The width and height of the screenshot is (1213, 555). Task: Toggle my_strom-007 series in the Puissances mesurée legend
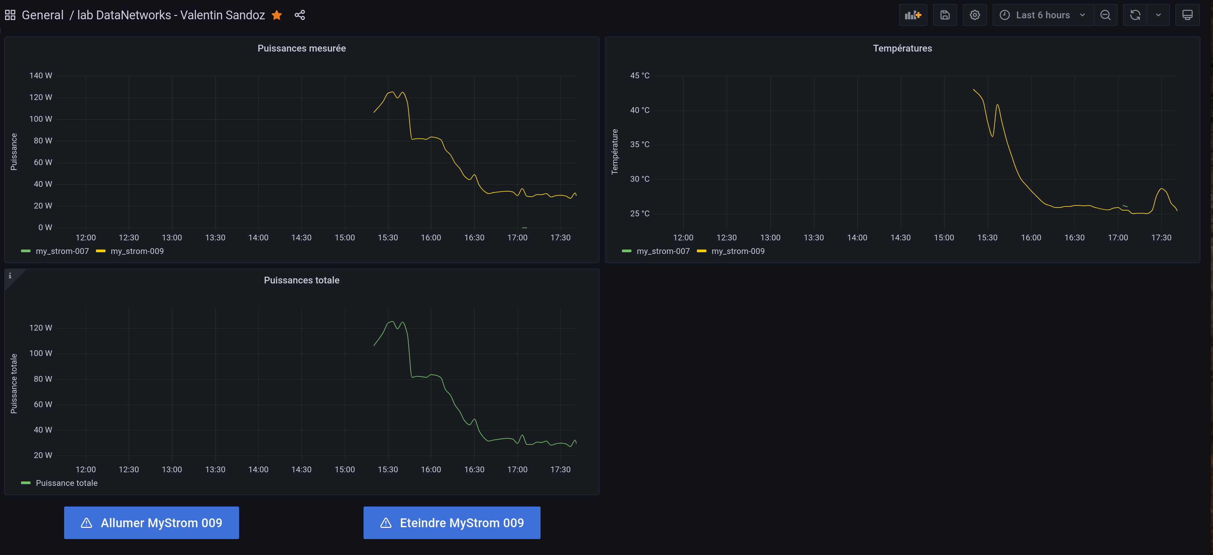[62, 251]
